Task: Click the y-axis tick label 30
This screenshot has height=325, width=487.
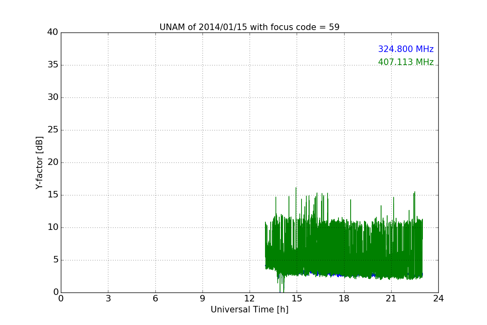Action: tap(53, 97)
